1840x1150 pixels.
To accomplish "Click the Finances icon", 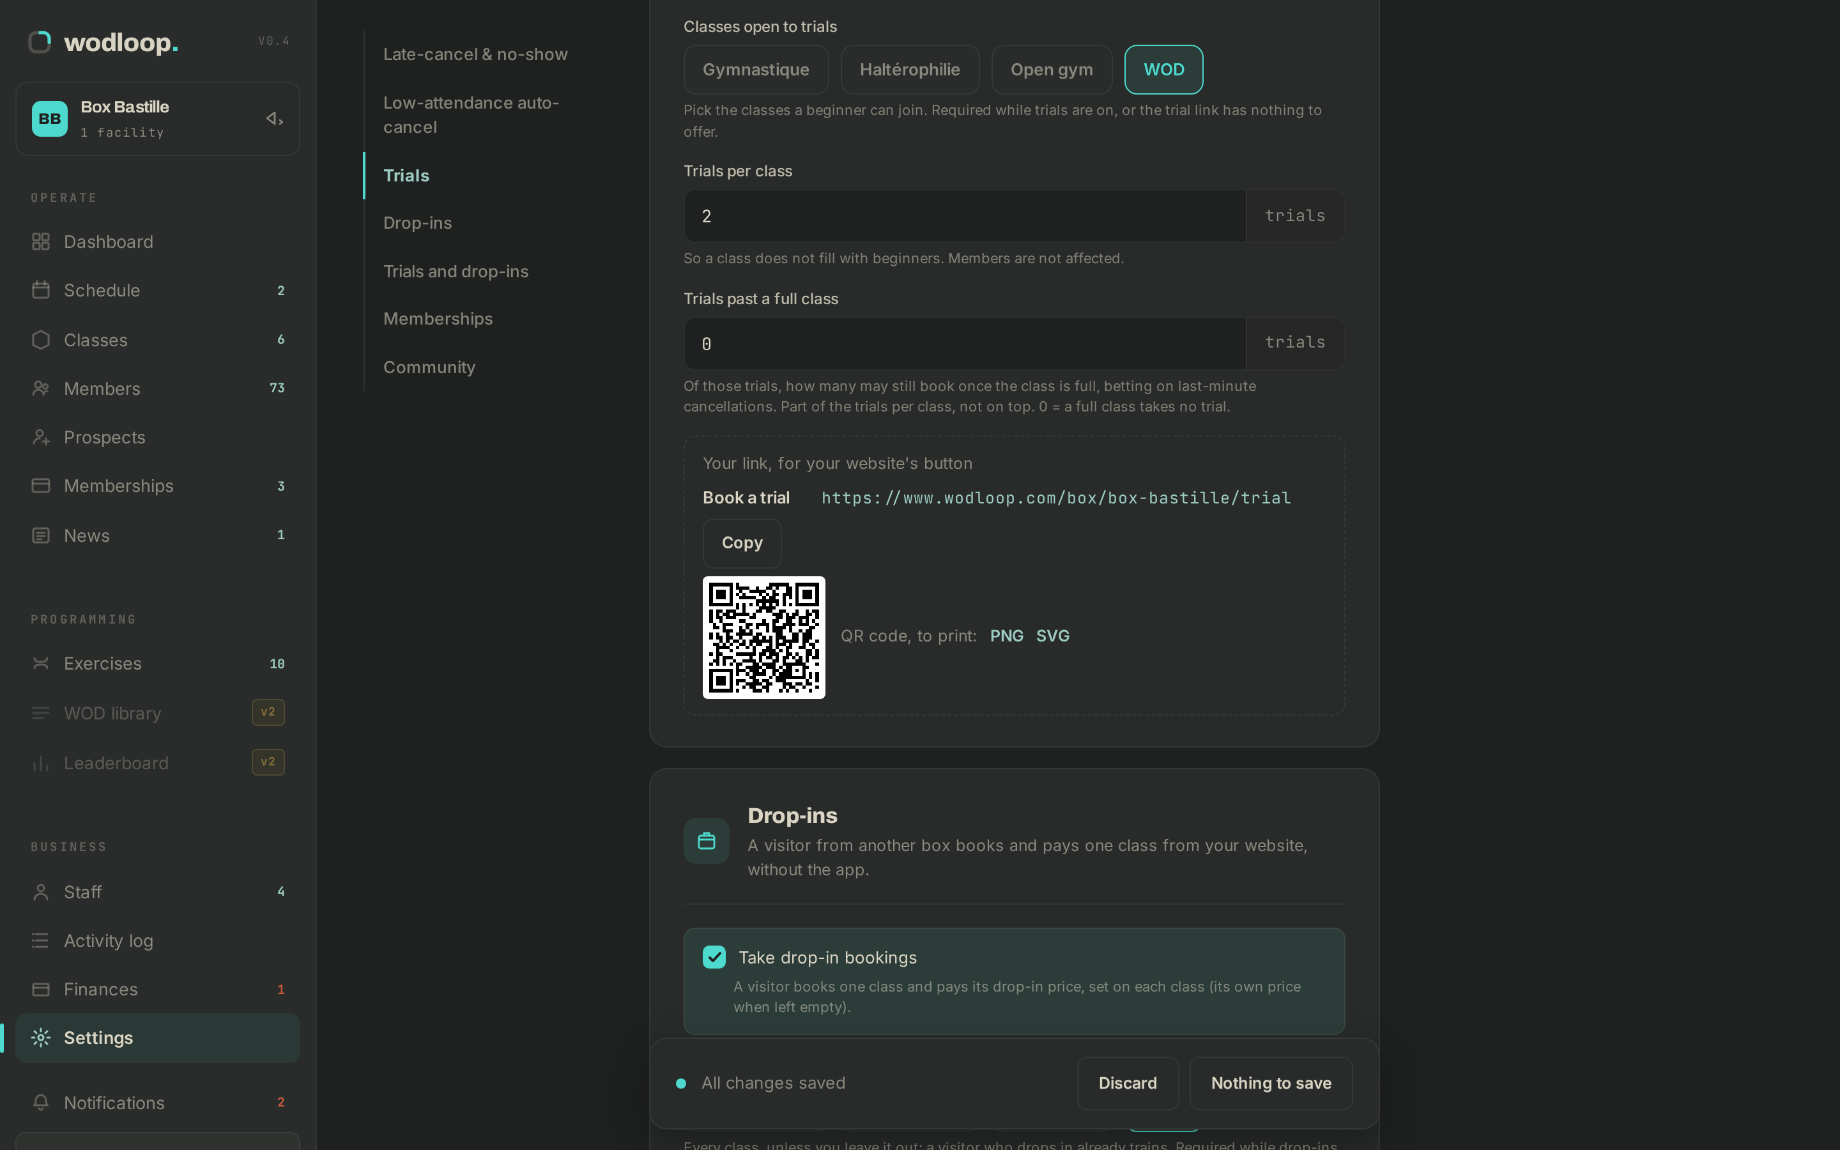I will [41, 990].
